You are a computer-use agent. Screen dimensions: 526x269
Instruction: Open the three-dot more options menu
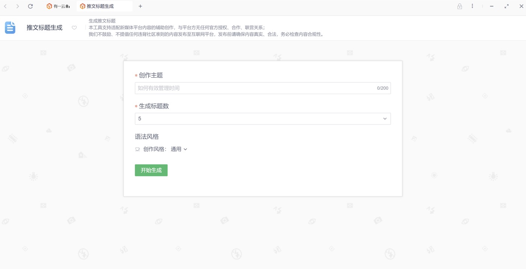472,6
